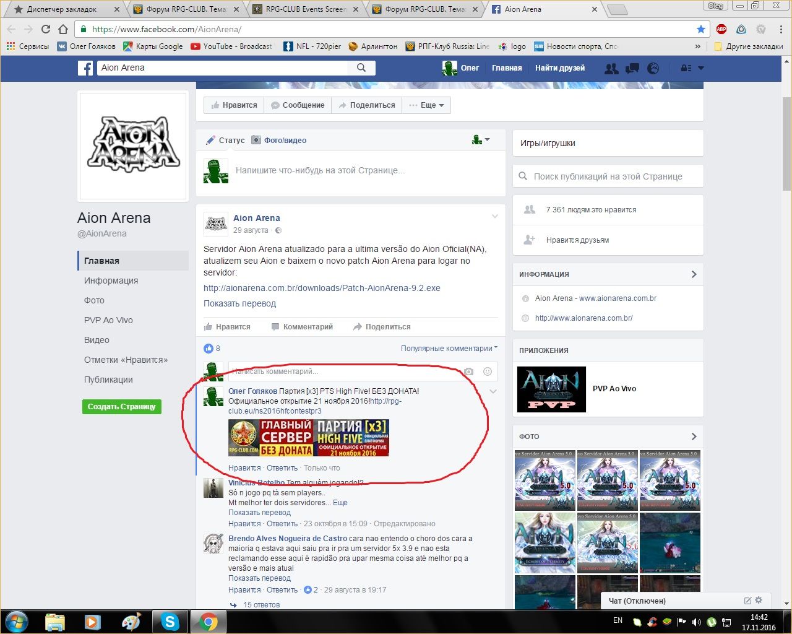Click the Adblock Plus extension icon

(721, 29)
